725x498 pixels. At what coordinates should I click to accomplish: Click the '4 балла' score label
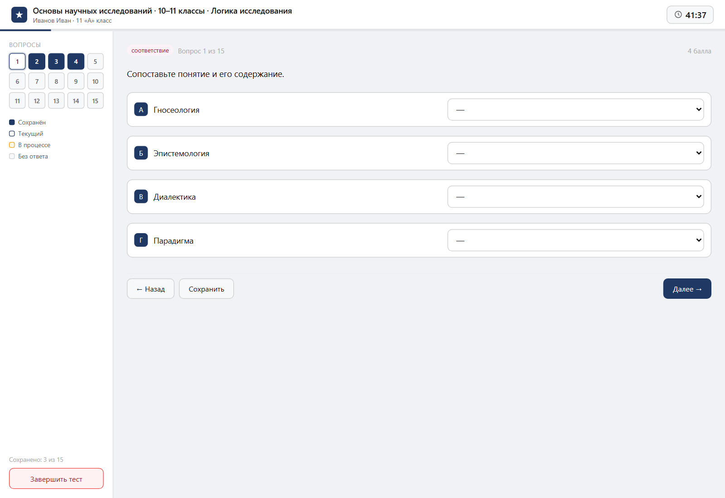tap(699, 51)
